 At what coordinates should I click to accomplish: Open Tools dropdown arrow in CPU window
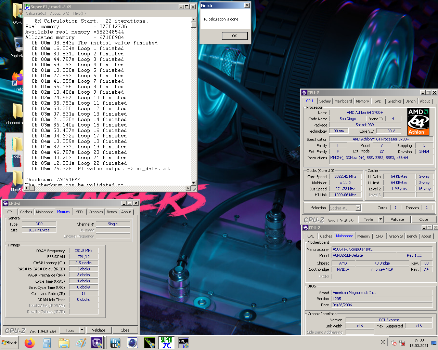coord(381,219)
